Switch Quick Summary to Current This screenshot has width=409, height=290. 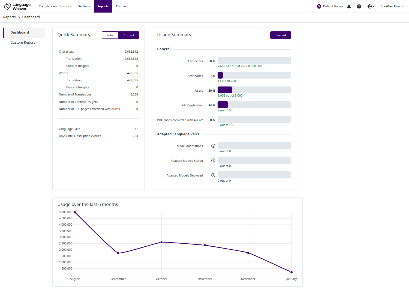[x=129, y=35]
